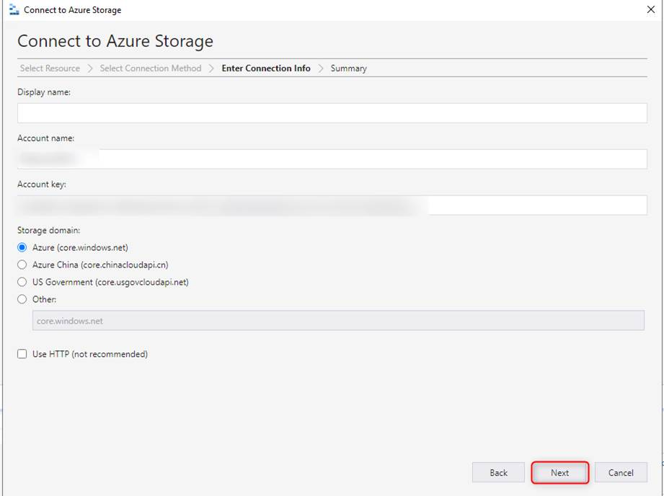
Task: Close the Connect to Azure Storage dialog
Action: pos(651,10)
